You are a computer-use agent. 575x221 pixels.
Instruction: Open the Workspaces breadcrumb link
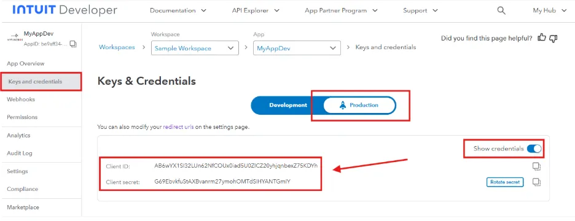[x=117, y=47]
